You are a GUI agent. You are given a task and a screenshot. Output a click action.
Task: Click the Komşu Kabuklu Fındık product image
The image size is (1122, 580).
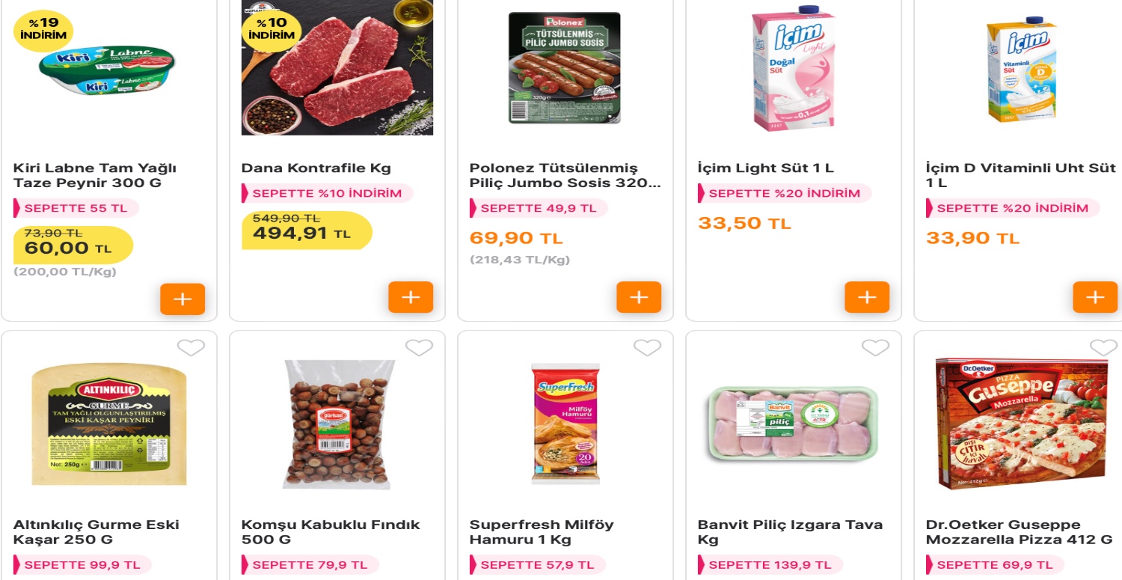pos(337,424)
